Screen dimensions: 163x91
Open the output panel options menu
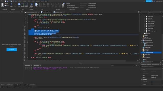[139, 65]
